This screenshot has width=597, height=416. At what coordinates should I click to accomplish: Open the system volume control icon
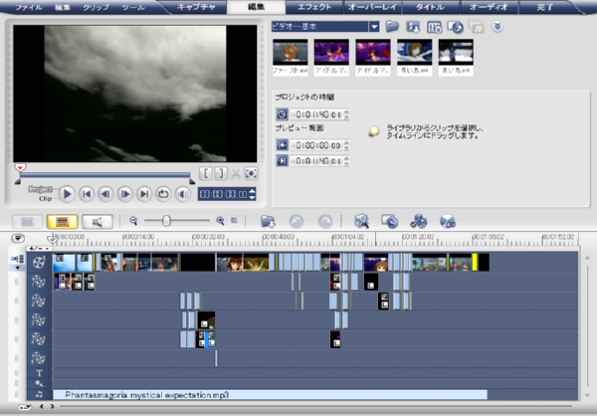pyautogui.click(x=183, y=194)
